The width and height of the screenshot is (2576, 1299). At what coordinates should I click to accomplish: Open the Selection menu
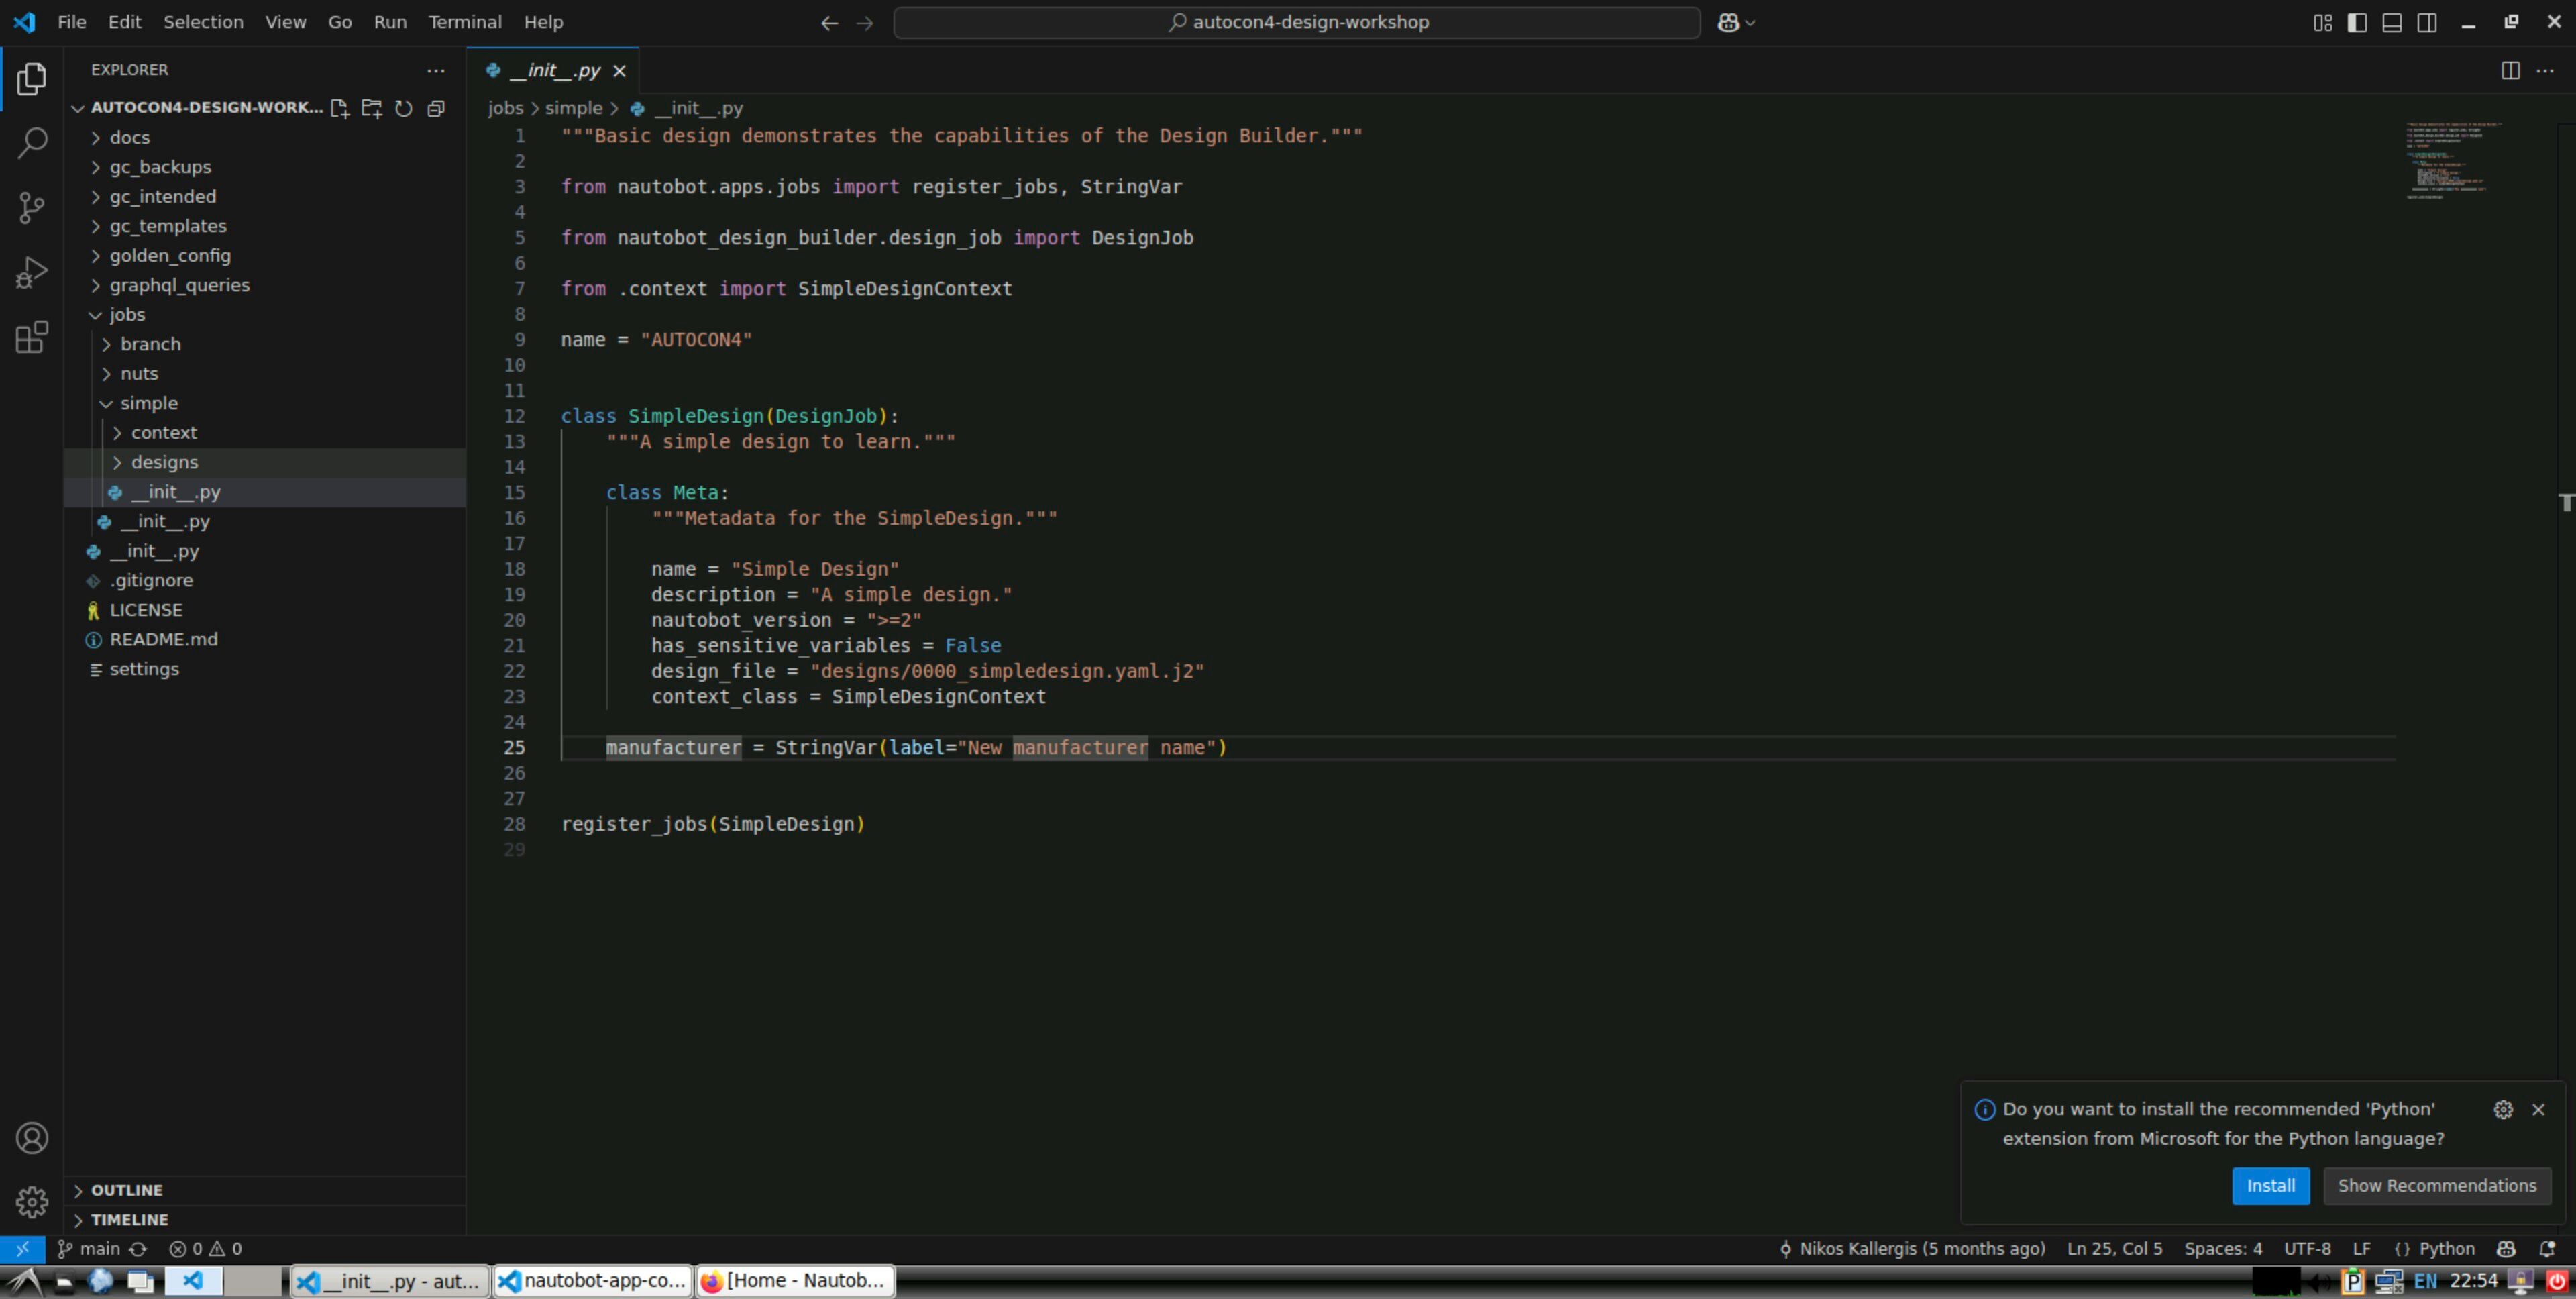pyautogui.click(x=203, y=22)
